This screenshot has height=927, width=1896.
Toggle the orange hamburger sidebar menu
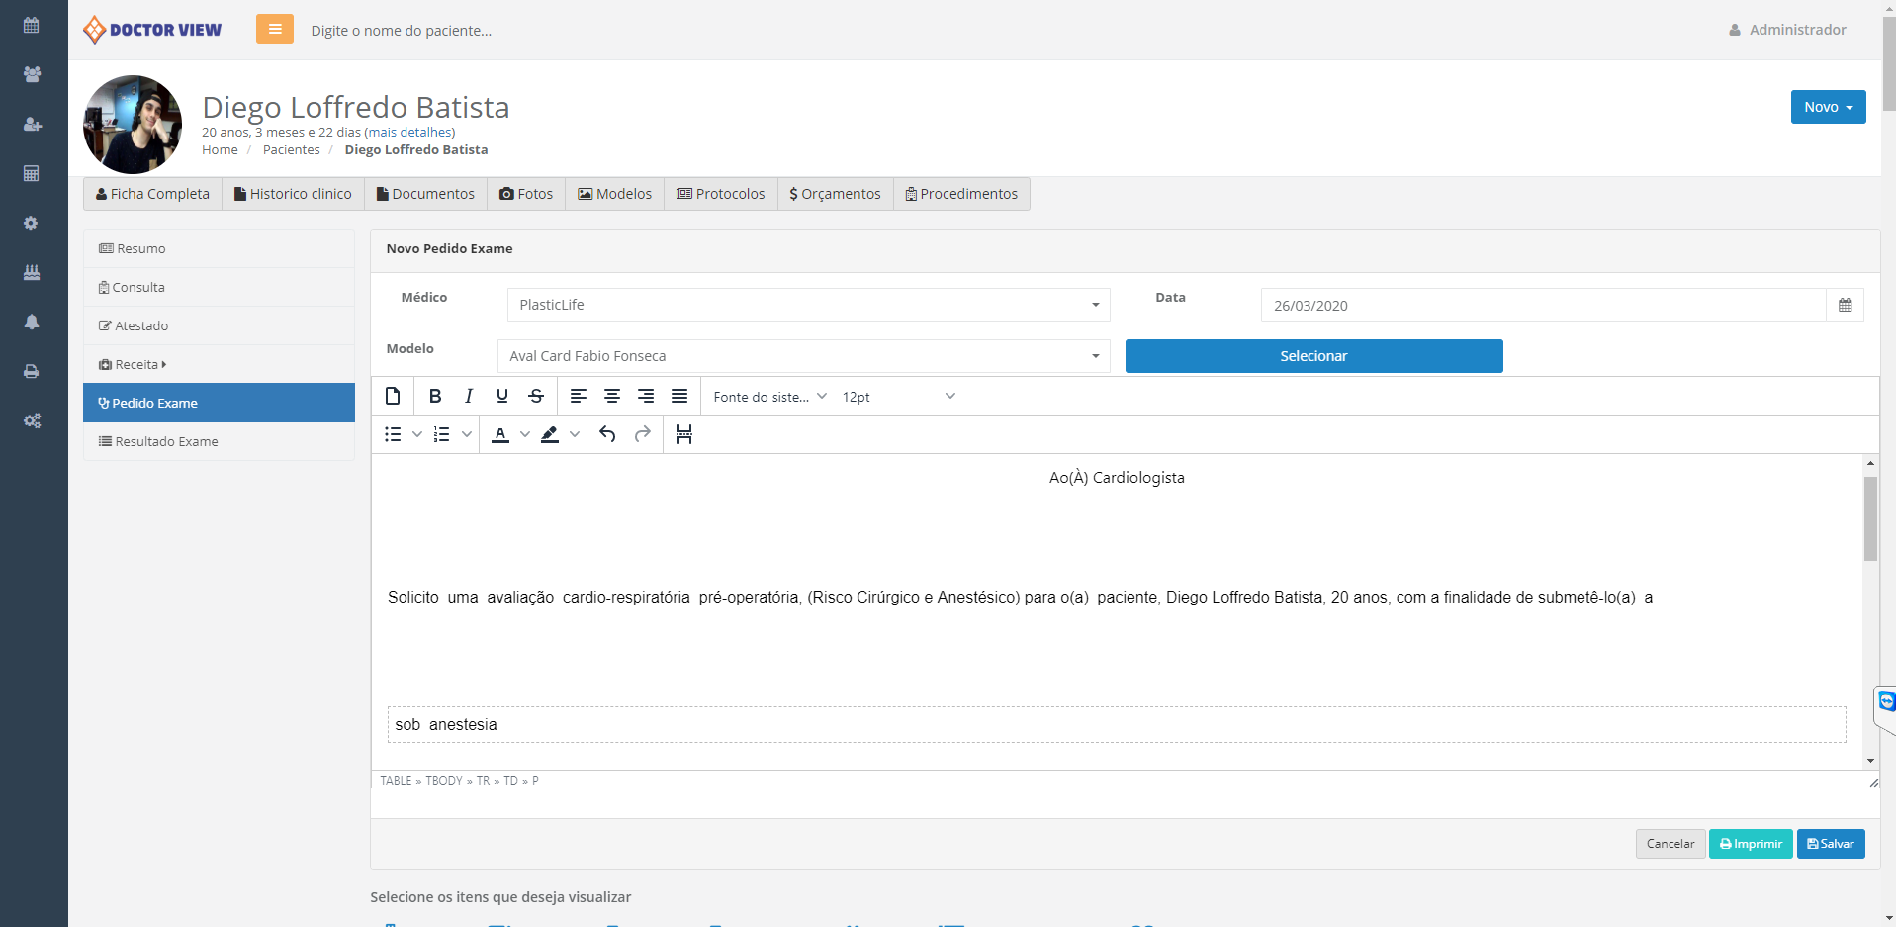pos(275,30)
